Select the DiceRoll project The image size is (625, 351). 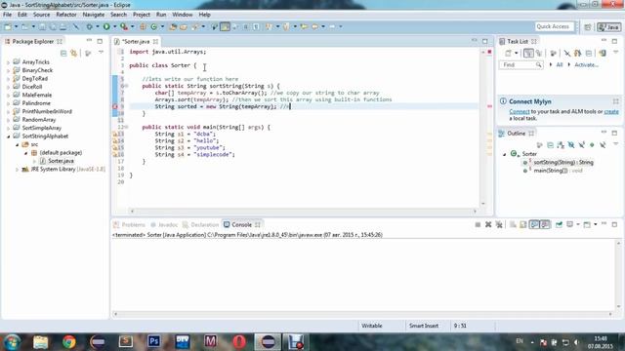tap(32, 87)
